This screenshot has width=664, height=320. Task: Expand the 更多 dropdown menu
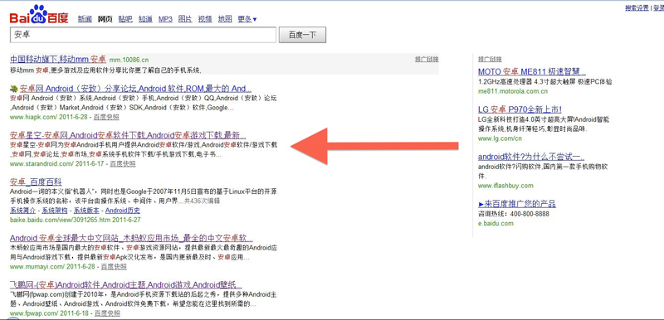coord(247,19)
